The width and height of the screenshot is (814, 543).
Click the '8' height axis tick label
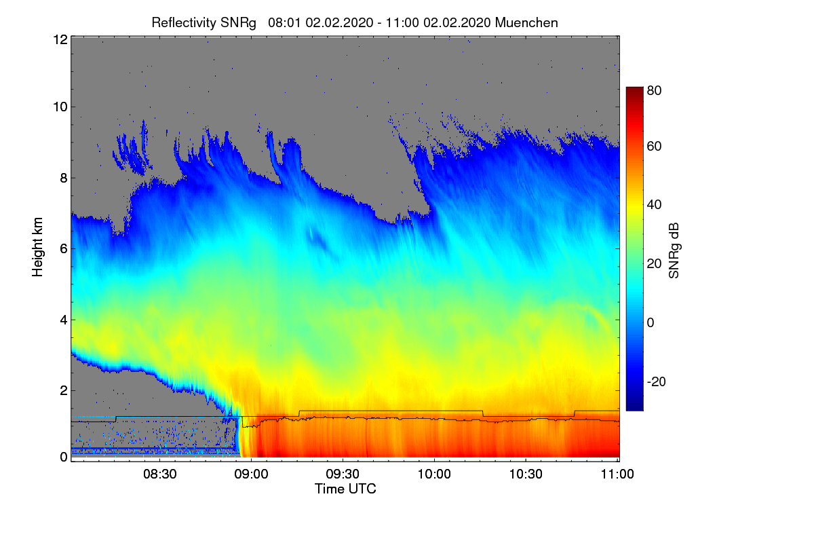[63, 178]
